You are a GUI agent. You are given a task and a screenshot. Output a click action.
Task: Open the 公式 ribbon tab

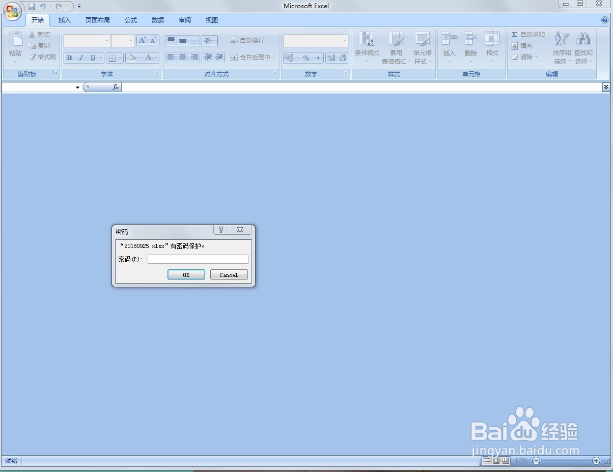[131, 20]
